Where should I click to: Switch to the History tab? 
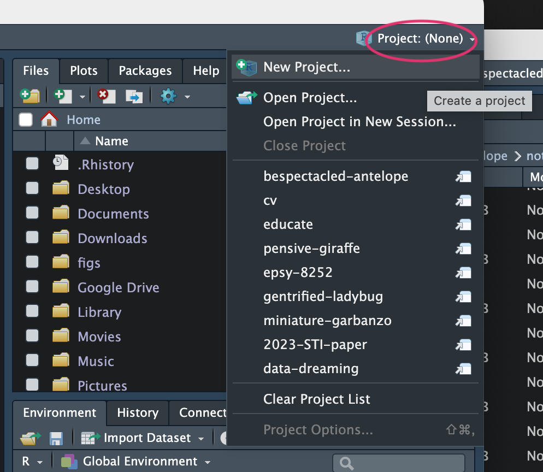[137, 413]
